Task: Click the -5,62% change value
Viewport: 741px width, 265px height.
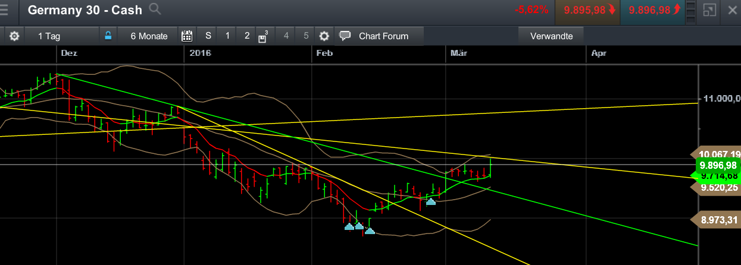Action: [531, 10]
